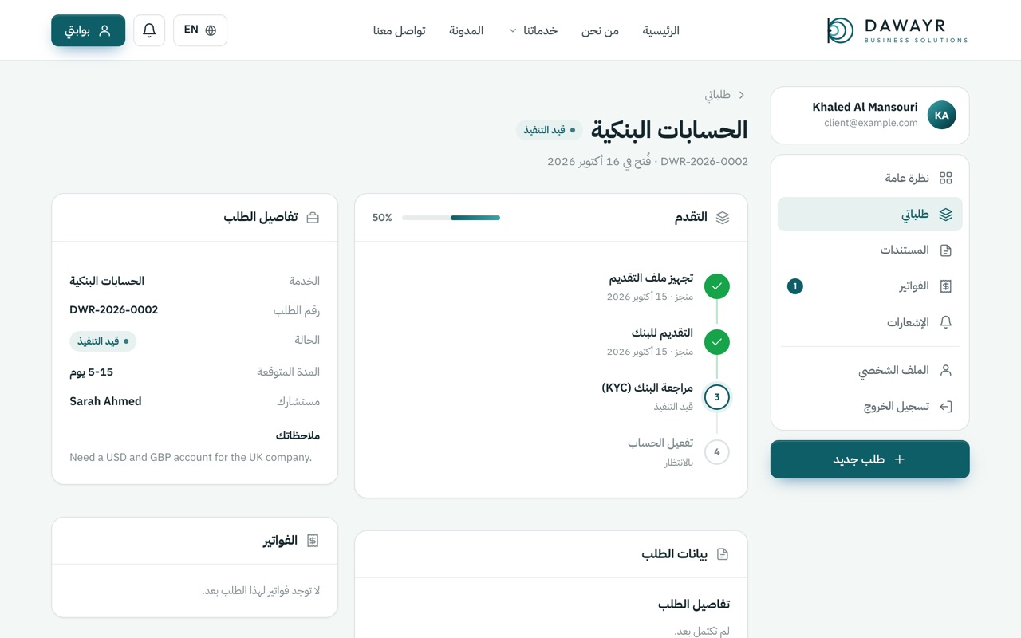The height and width of the screenshot is (638, 1021).
Task: Click the note about USD and GBP account
Action: pyautogui.click(x=191, y=458)
